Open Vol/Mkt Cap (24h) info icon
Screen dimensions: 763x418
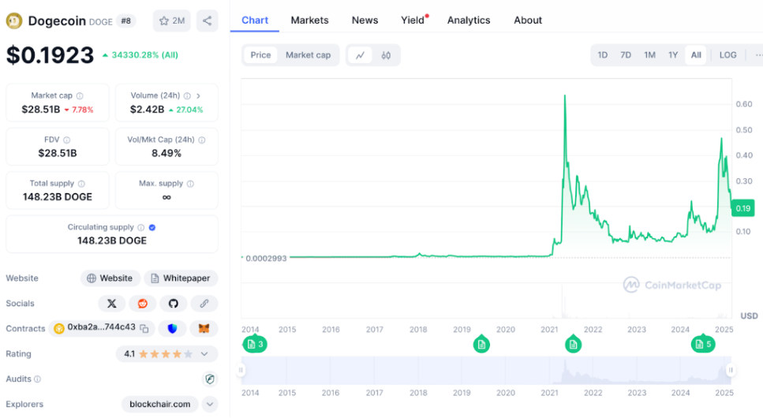(x=202, y=140)
